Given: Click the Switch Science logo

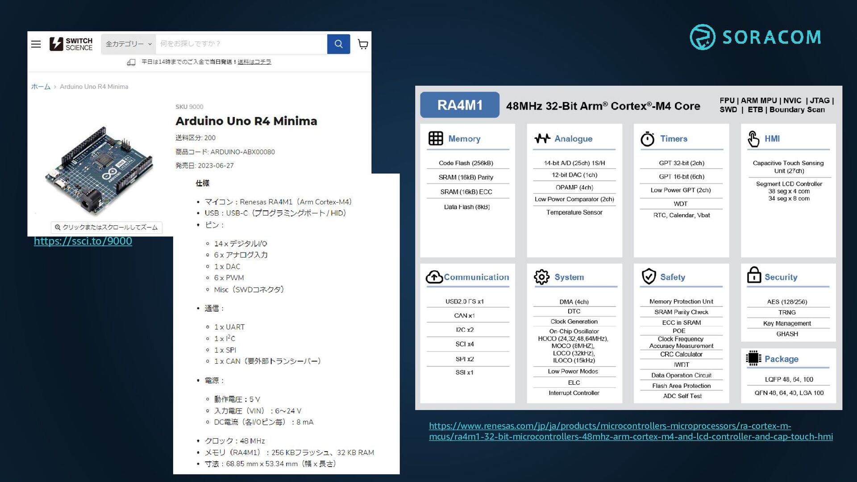Looking at the screenshot, I should [x=71, y=44].
